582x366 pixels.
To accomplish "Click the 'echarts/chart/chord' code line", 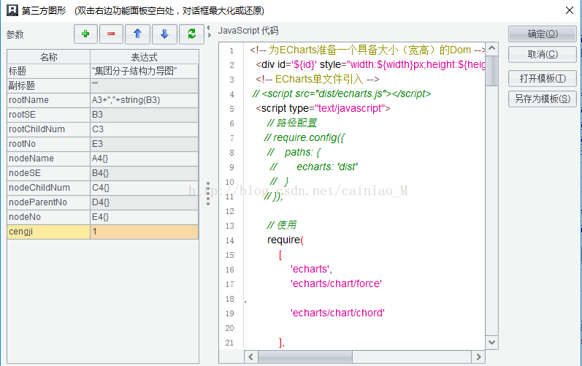I will (337, 313).
